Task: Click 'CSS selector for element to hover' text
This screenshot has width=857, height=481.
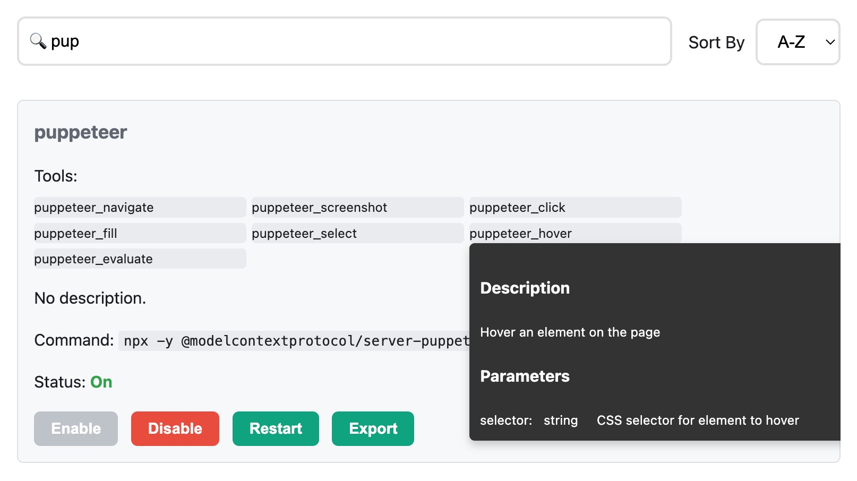Action: coord(698,420)
